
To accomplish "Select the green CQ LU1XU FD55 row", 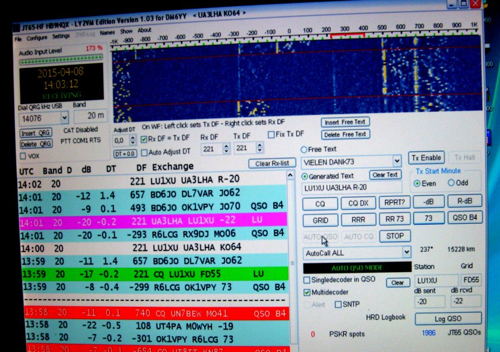I will click(x=156, y=274).
